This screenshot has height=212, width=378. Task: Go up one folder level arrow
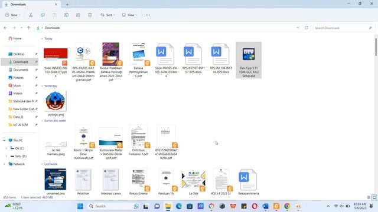point(28,28)
